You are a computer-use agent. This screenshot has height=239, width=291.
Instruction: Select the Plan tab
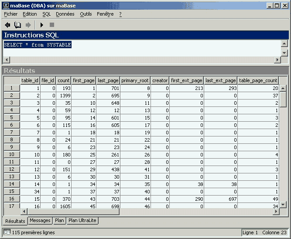(x=59, y=221)
